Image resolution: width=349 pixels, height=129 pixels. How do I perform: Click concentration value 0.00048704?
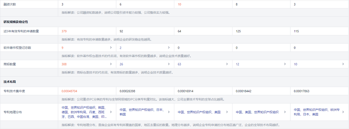coord(69,91)
